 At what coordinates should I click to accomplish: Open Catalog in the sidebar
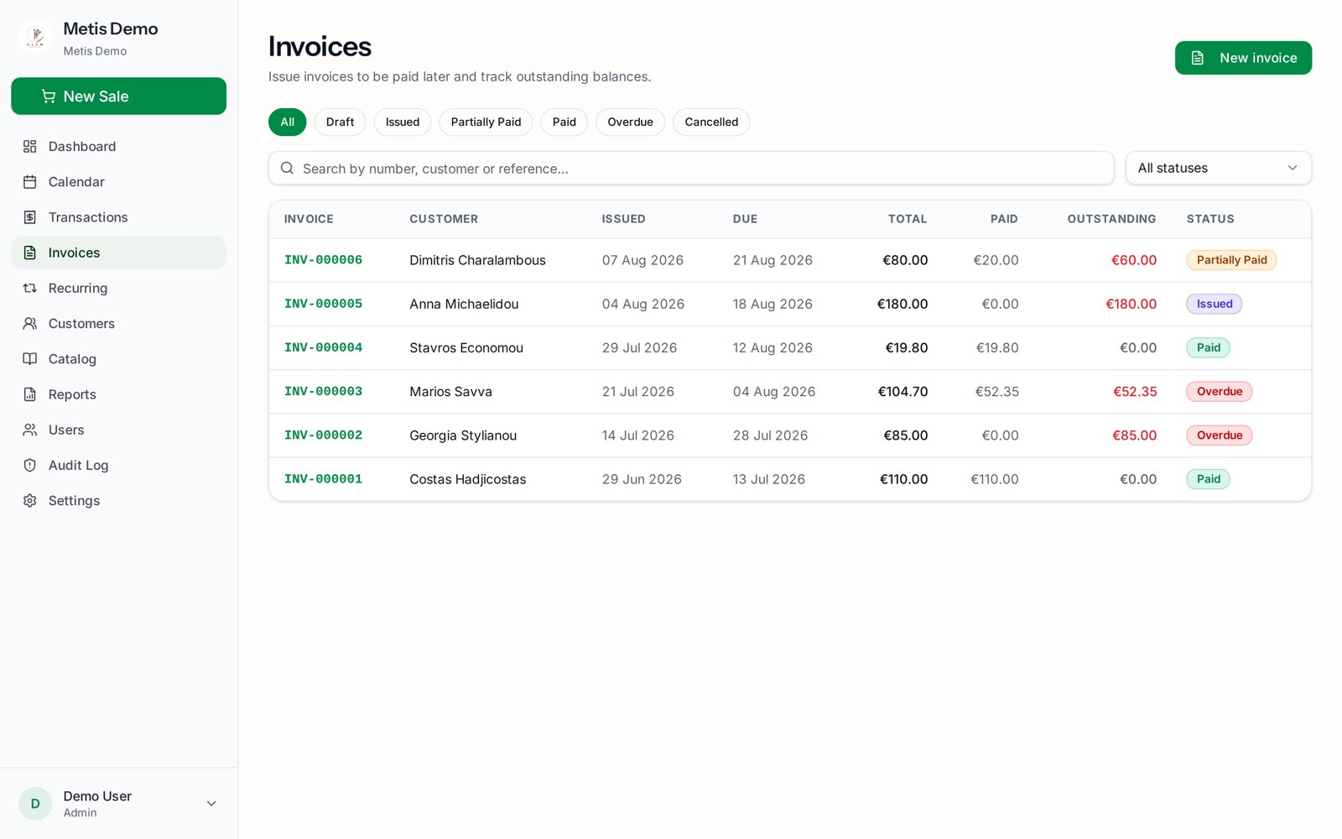point(118,359)
